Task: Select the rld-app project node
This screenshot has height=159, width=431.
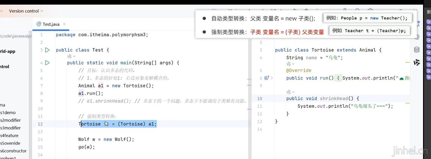Action: [8, 51]
